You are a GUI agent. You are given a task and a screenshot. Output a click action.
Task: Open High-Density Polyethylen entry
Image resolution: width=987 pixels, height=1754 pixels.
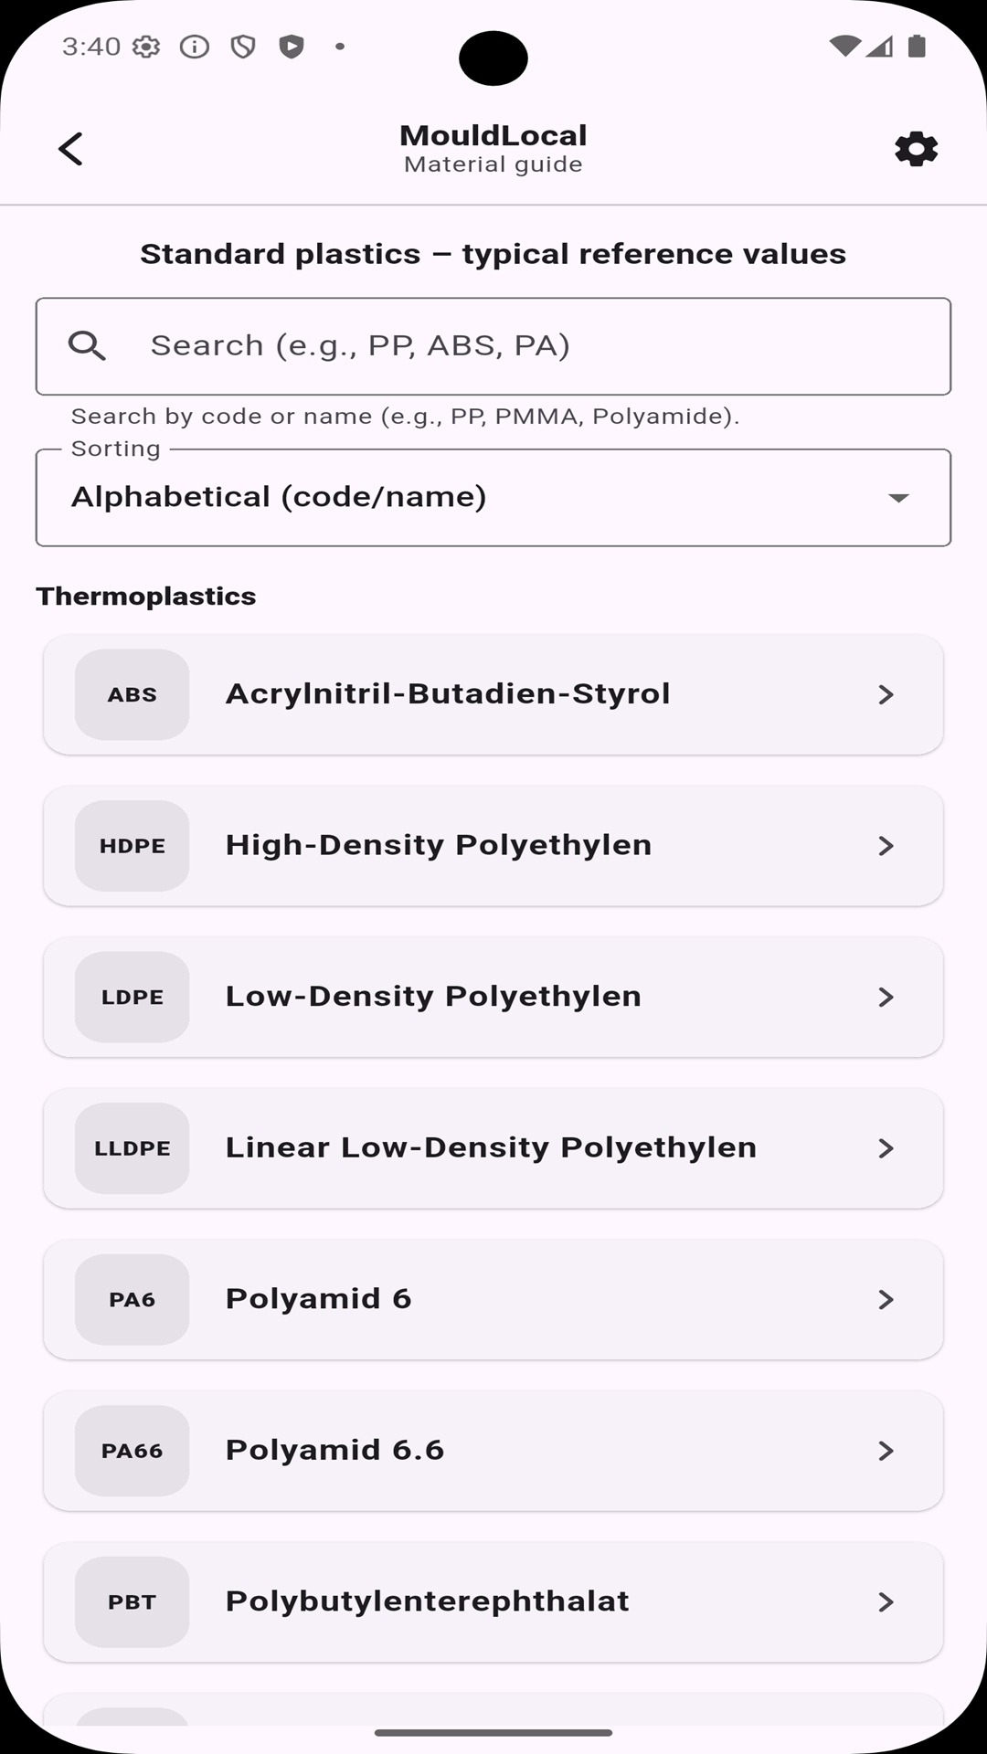click(x=439, y=846)
